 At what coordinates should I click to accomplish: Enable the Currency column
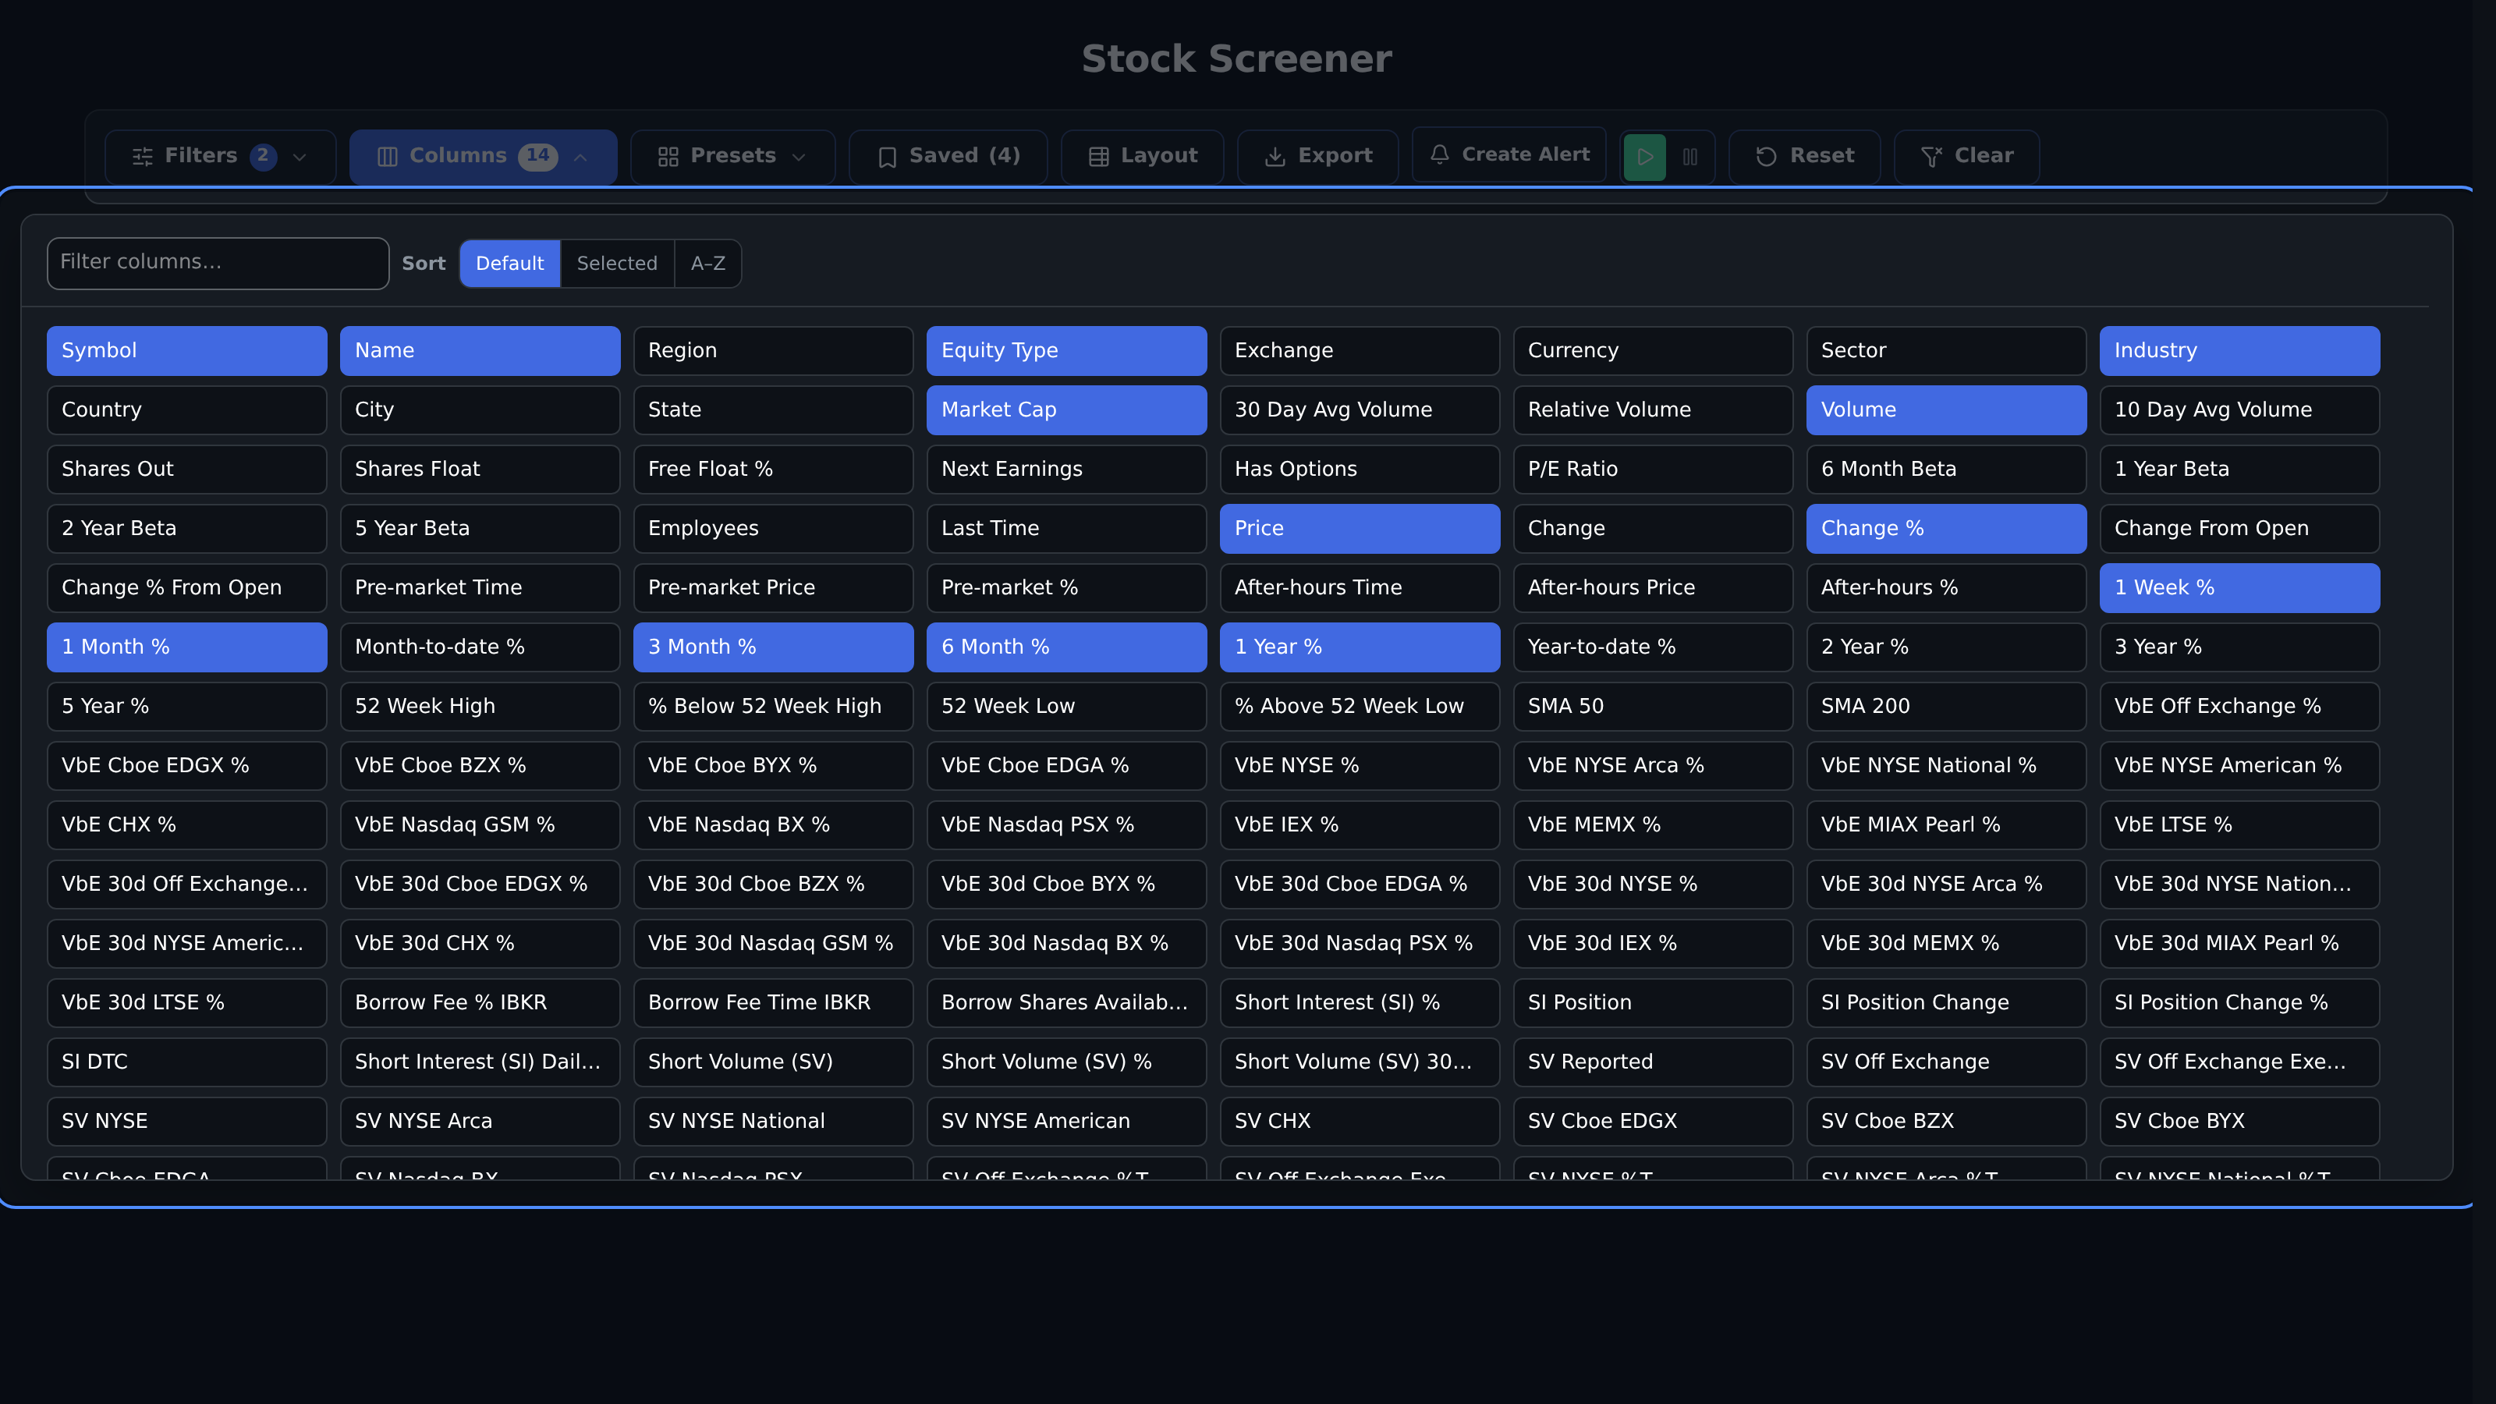click(x=1653, y=351)
